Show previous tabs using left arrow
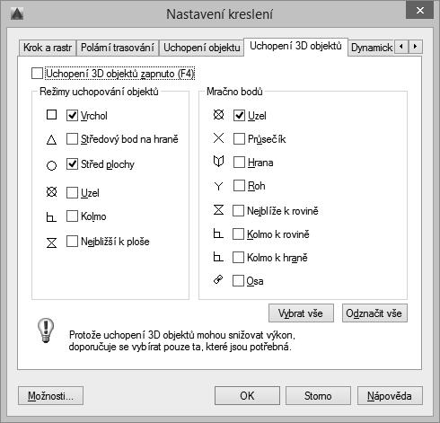The width and height of the screenshot is (440, 423). [401, 47]
